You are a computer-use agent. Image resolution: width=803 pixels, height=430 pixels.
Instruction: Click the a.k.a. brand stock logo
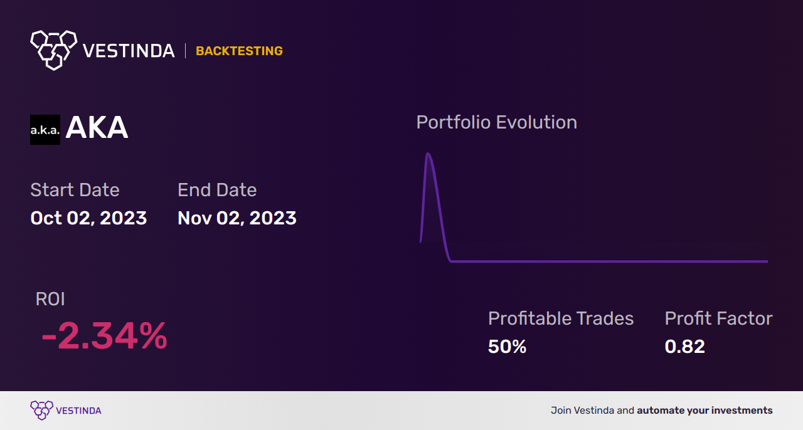(x=45, y=130)
